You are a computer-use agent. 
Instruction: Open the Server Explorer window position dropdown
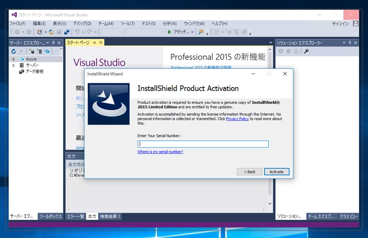pos(47,43)
